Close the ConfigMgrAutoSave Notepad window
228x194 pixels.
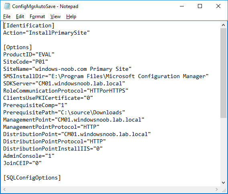point(218,6)
